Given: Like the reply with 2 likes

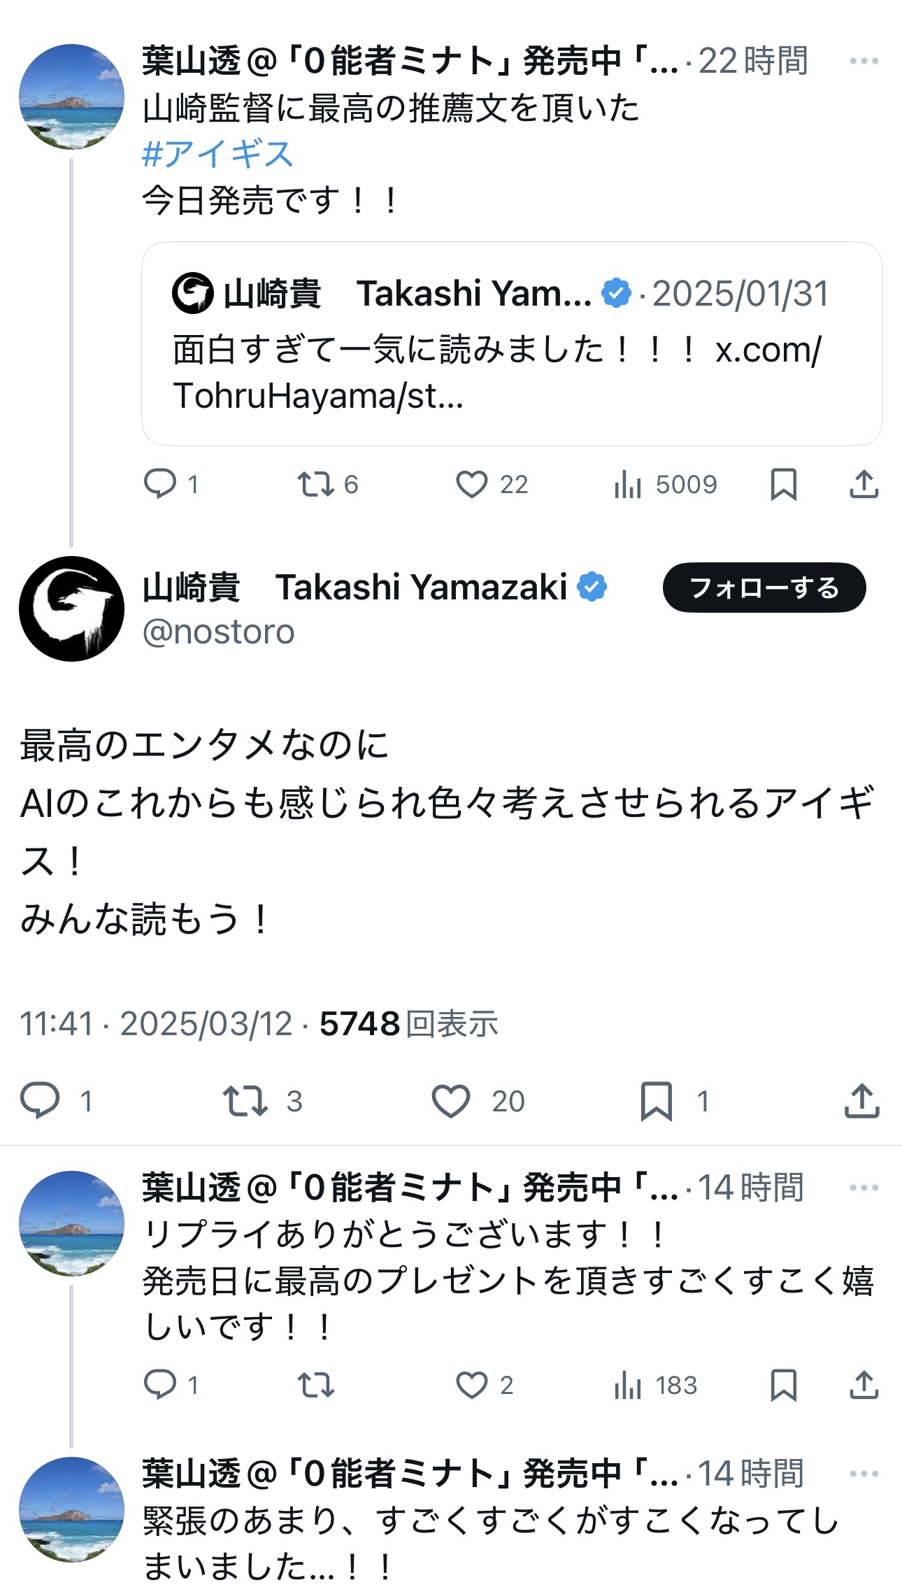Looking at the screenshot, I should (x=472, y=1385).
